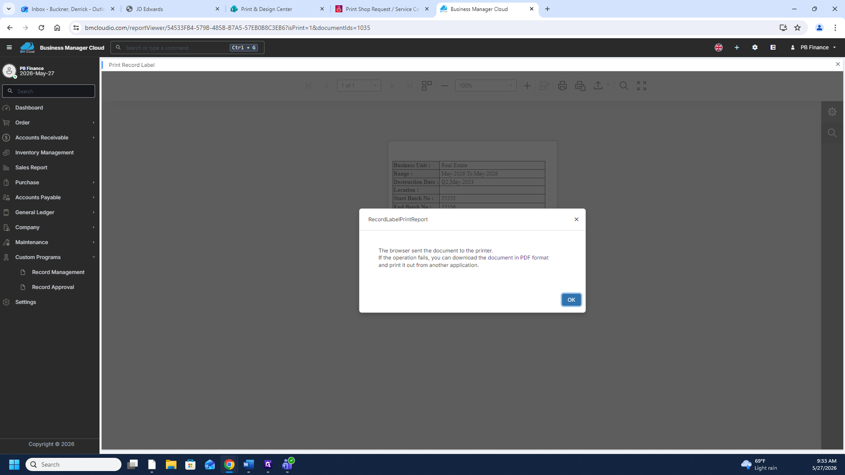Viewport: 845px width, 475px height.
Task: Open Word from the taskbar
Action: (249, 464)
